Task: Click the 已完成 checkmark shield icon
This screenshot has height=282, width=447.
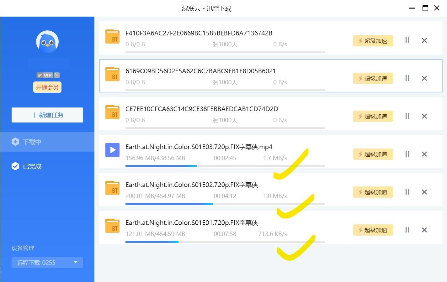Action: [x=15, y=166]
